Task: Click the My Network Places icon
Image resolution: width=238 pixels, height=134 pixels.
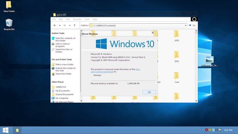Action: [53, 102]
